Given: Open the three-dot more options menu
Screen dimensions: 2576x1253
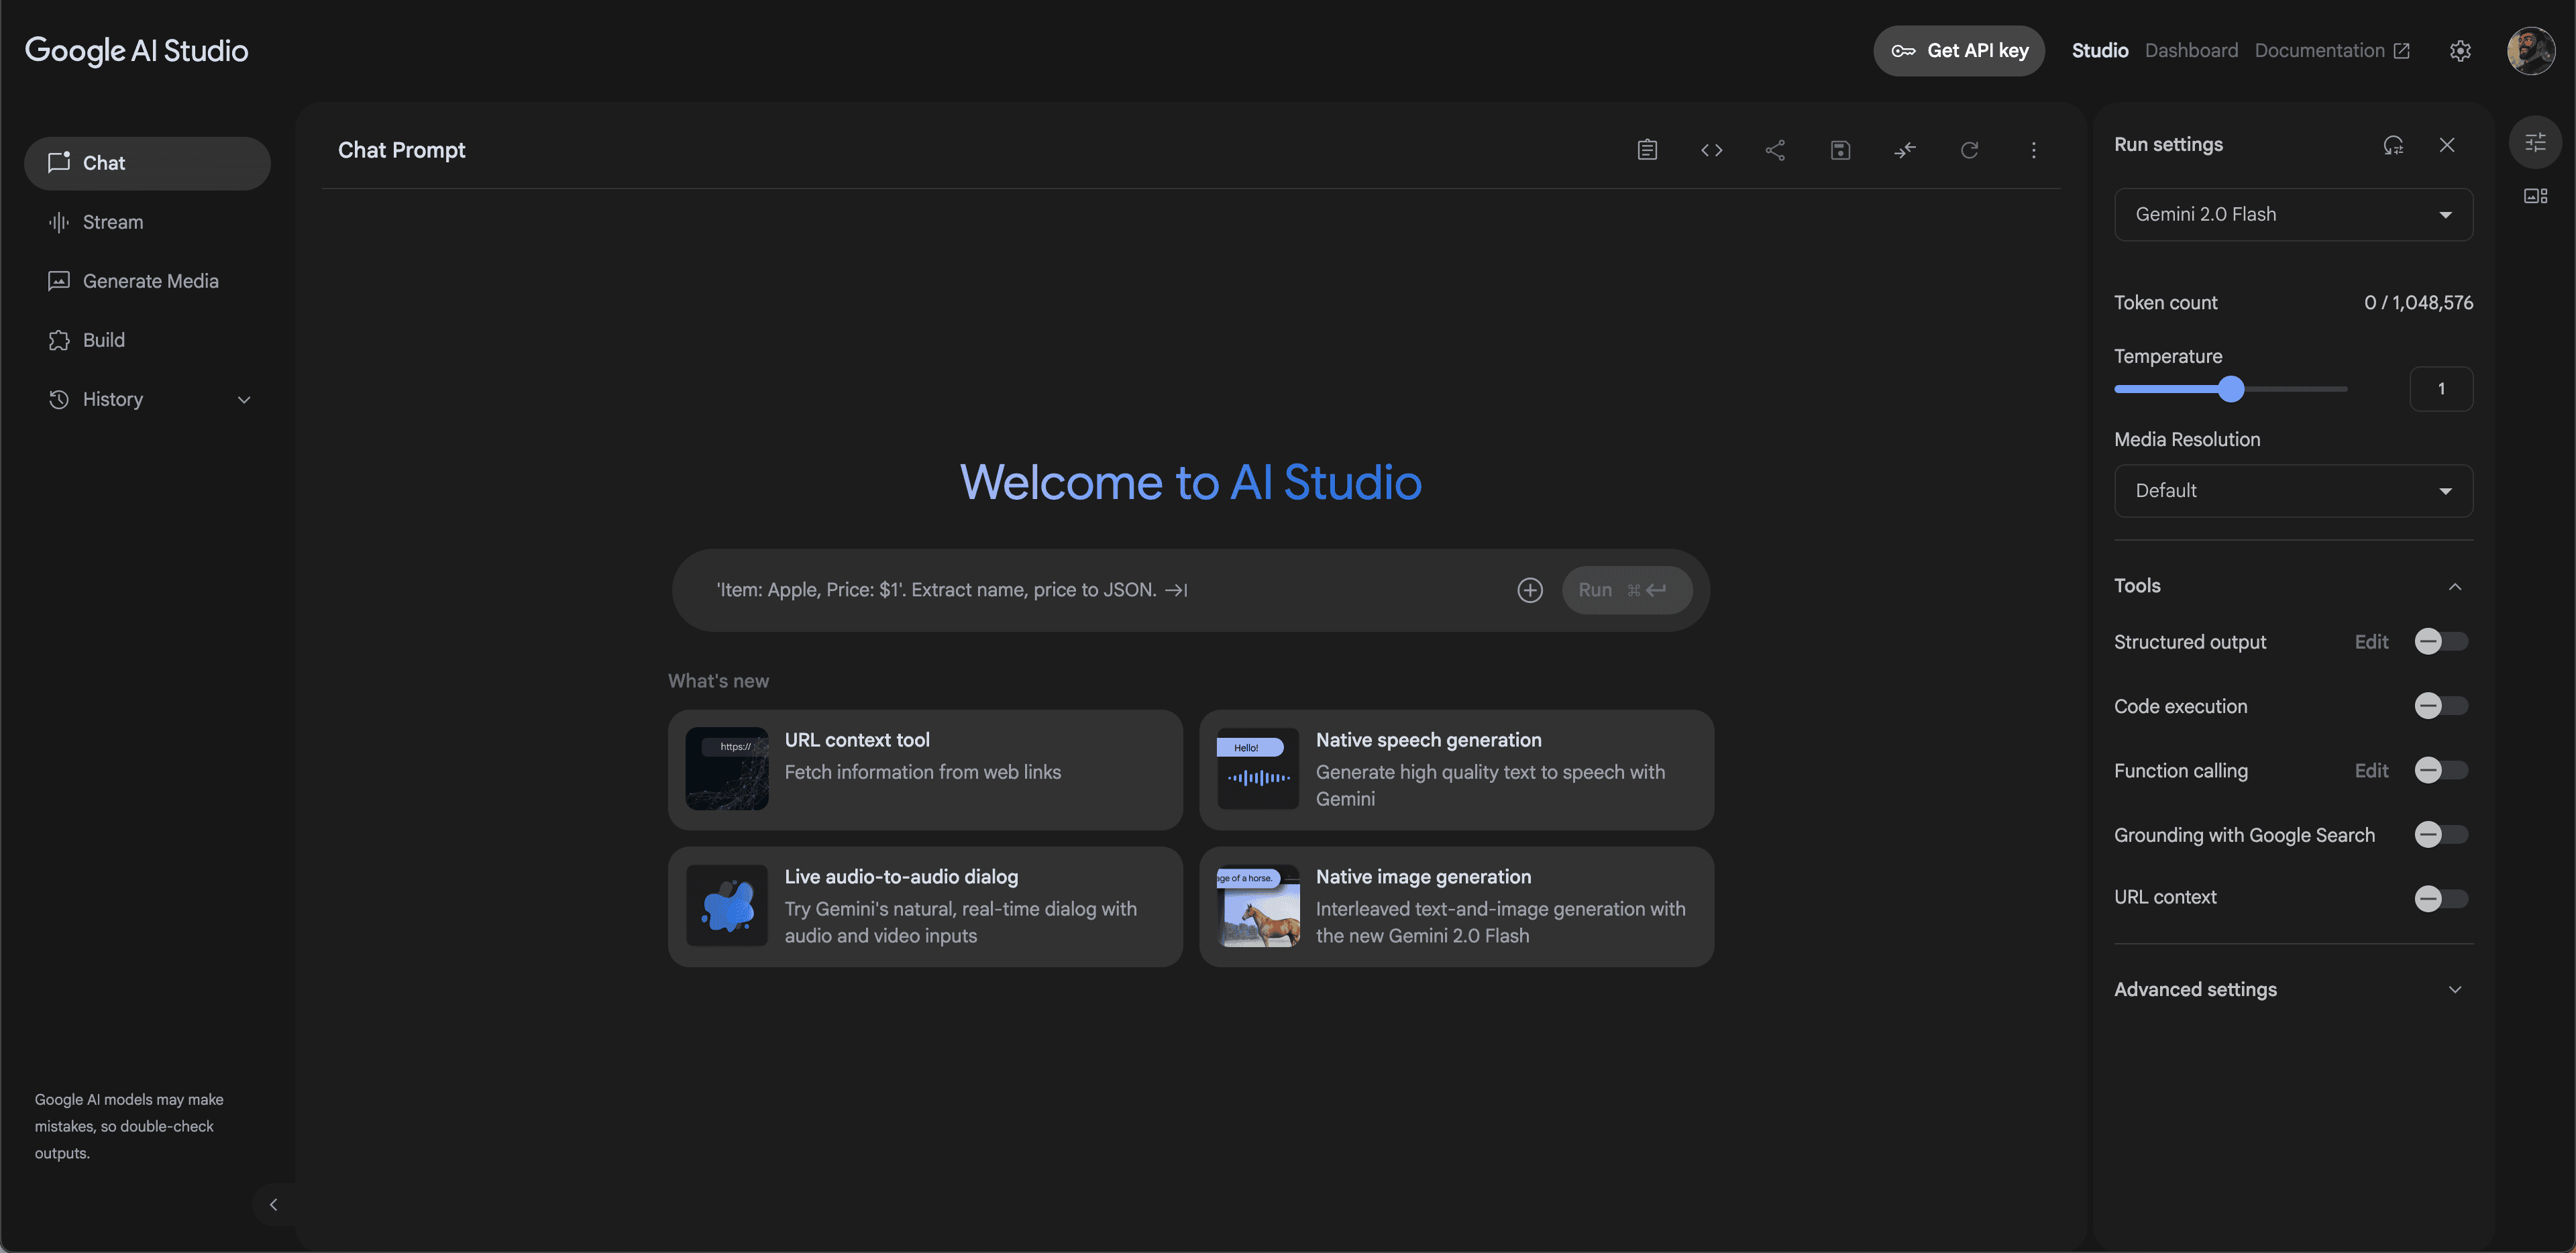Looking at the screenshot, I should (2033, 150).
